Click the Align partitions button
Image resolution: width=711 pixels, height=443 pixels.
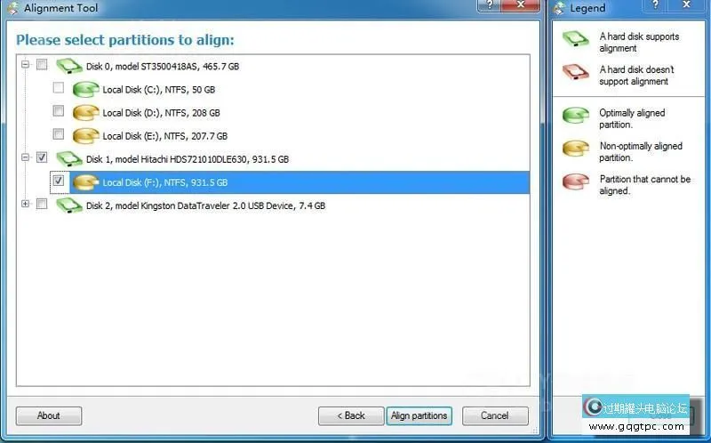click(419, 415)
